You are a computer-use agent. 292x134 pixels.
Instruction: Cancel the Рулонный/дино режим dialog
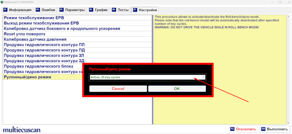pos(118,89)
